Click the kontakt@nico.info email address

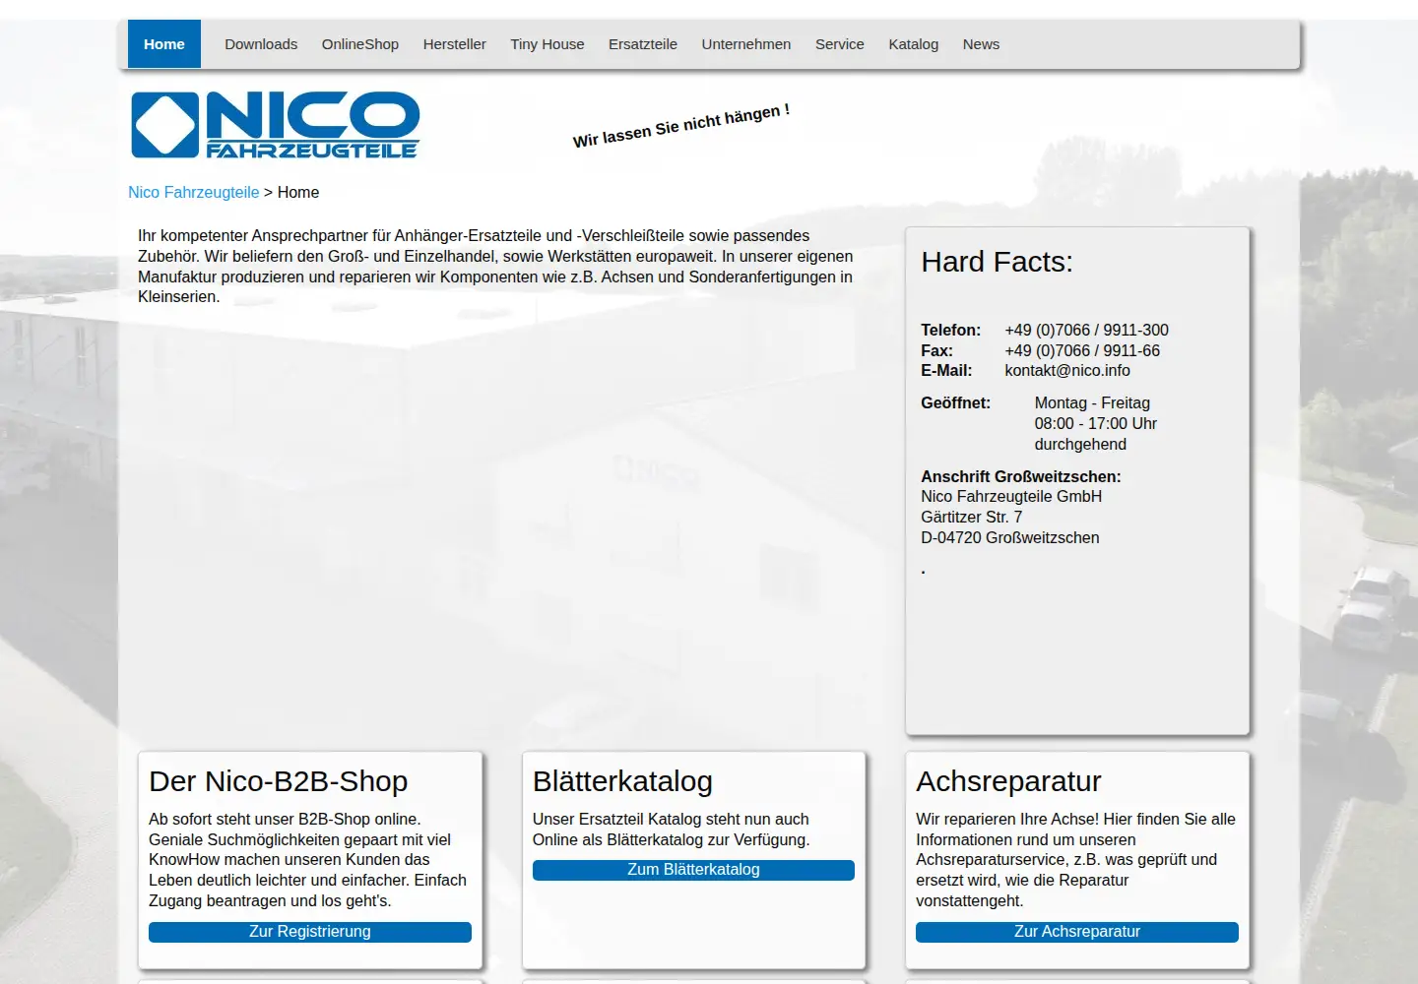(x=1067, y=371)
